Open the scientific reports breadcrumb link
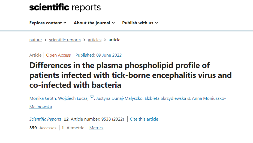The width and height of the screenshot is (253, 143). pos(65,40)
